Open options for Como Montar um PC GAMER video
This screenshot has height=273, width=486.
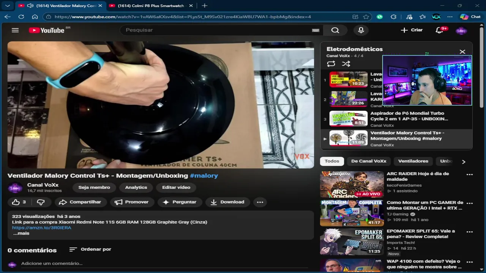coord(470,203)
